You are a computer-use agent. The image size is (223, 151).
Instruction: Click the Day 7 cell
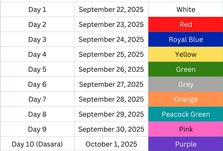37,99
